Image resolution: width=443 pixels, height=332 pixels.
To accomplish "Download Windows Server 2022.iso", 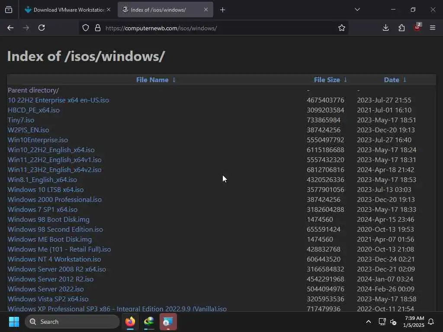I will 46,289.
